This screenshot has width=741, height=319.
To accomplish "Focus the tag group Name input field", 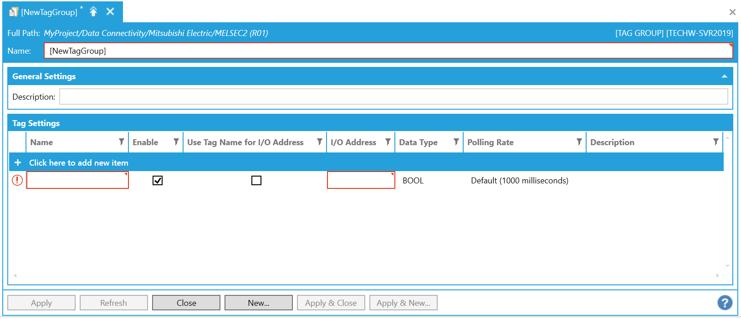I will tap(388, 51).
